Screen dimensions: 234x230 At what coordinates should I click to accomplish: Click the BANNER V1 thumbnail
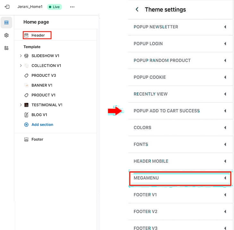coord(26,85)
